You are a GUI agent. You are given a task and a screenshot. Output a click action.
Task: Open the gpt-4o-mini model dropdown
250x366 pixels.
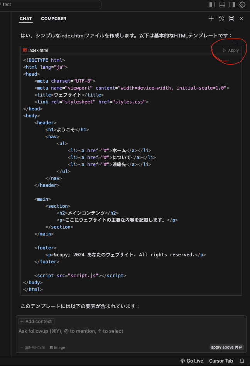click(33, 347)
